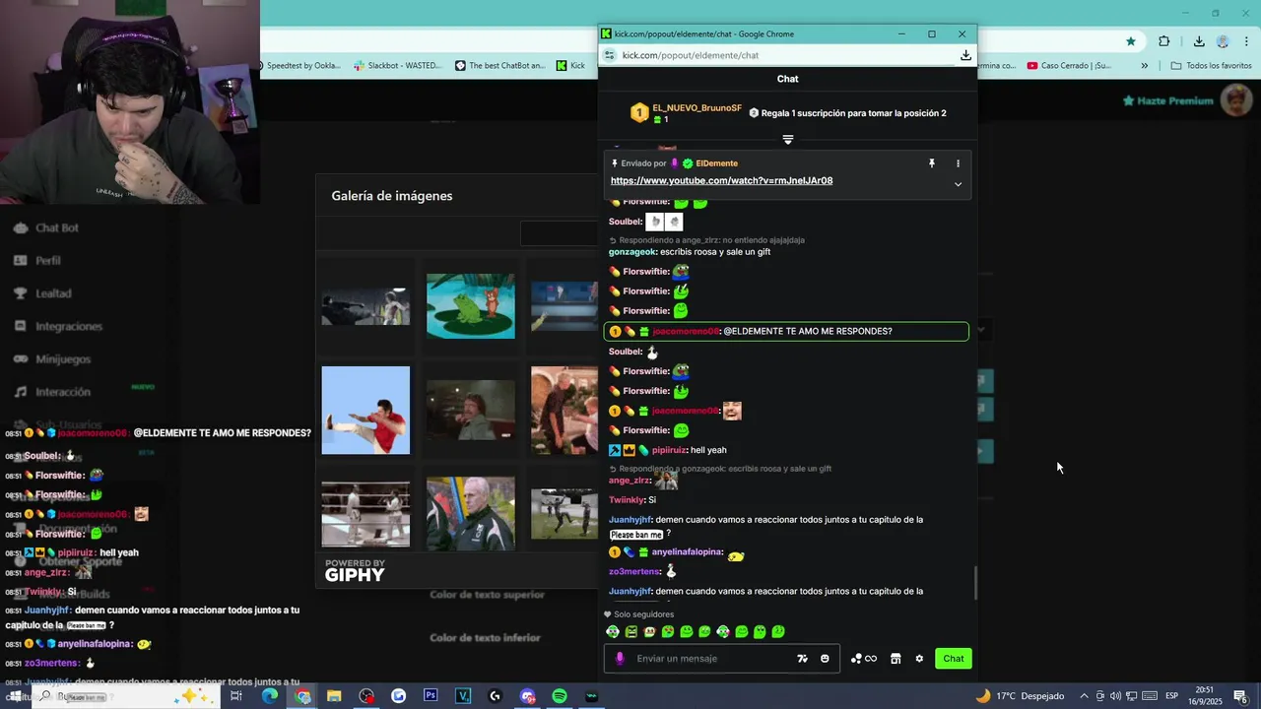
Task: Open the three-dot menu of the pinned message
Action: tap(958, 163)
